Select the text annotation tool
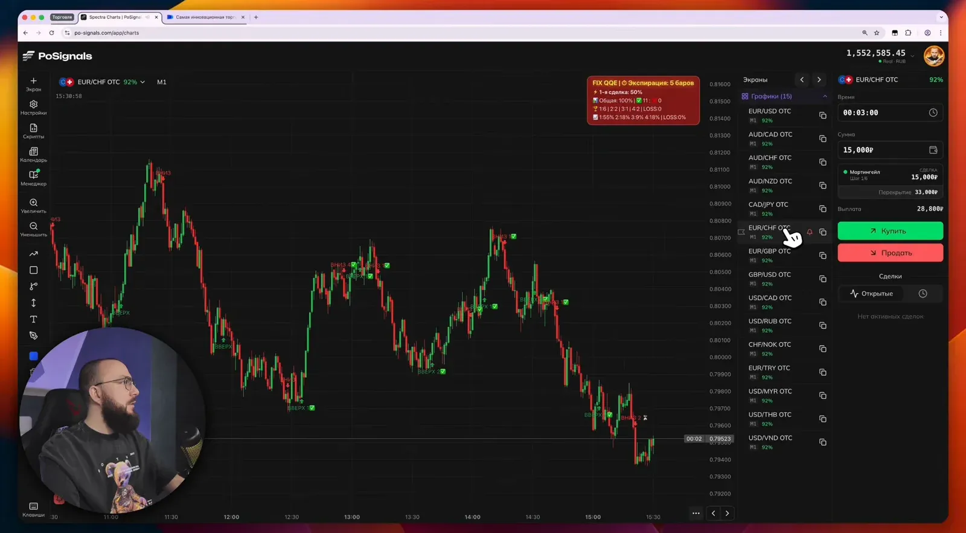This screenshot has height=533, width=966. click(x=33, y=319)
